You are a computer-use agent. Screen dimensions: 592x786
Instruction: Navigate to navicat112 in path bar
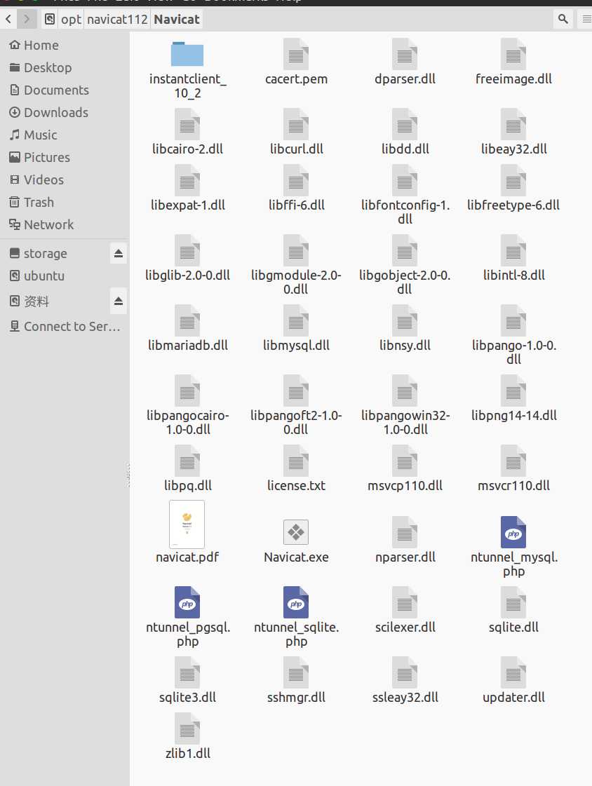[117, 19]
